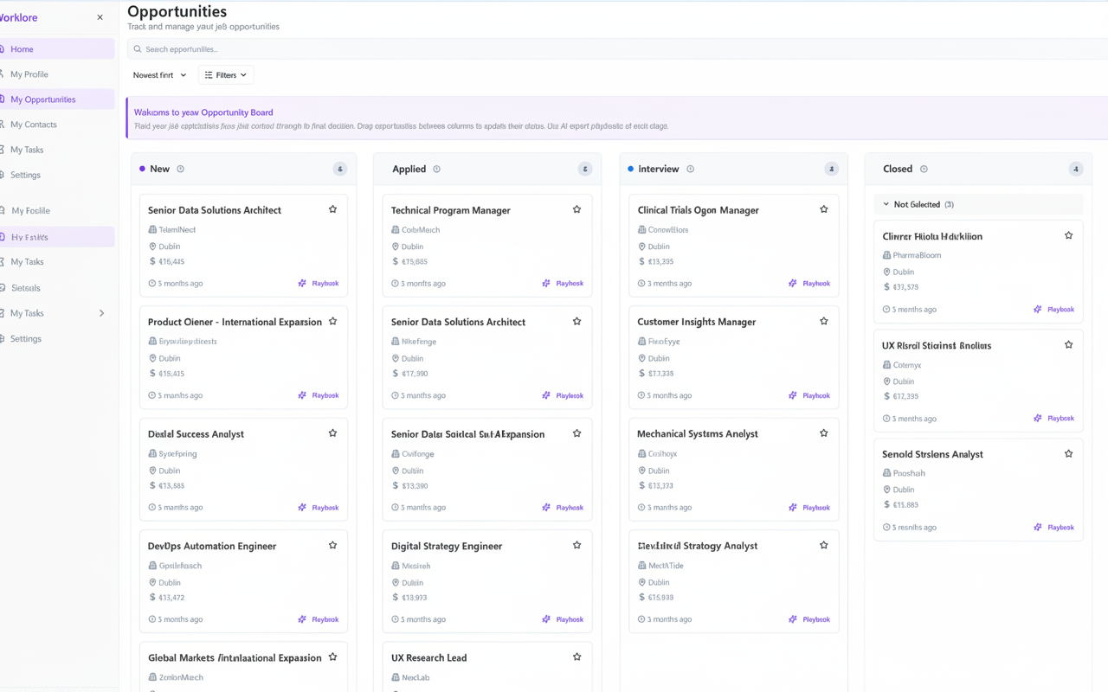Toggle star on DevOps Automation Engineer card

(x=332, y=545)
